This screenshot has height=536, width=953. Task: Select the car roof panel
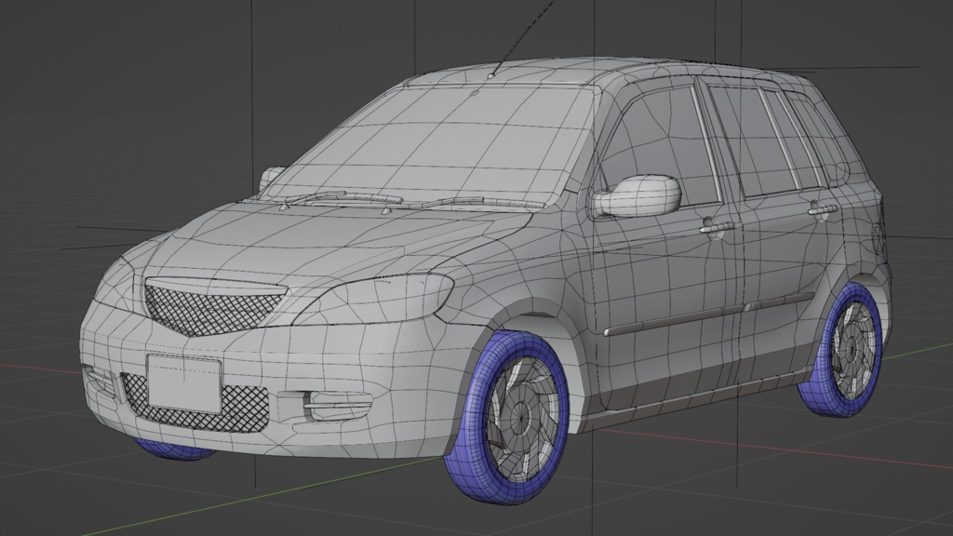coord(547,73)
